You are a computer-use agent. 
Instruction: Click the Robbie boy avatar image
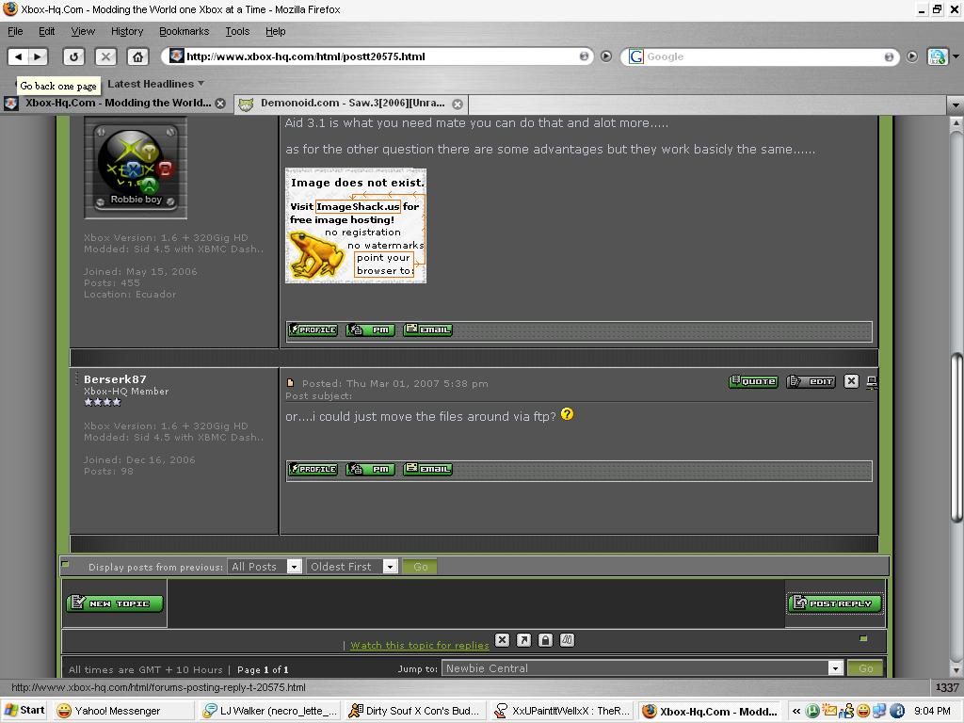[136, 168]
